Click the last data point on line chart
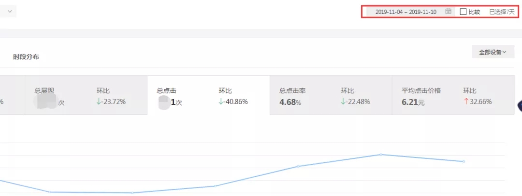Image resolution: width=522 pixels, height=196 pixels. tap(464, 161)
